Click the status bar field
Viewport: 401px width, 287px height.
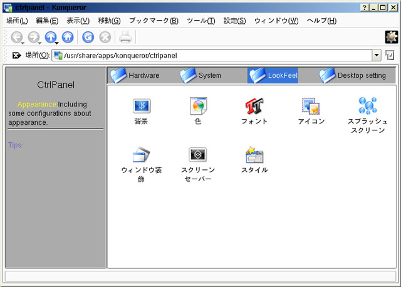(200, 276)
